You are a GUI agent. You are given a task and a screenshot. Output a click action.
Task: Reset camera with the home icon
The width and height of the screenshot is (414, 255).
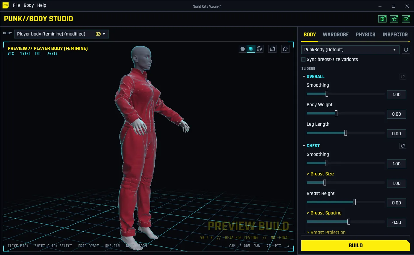(x=285, y=49)
